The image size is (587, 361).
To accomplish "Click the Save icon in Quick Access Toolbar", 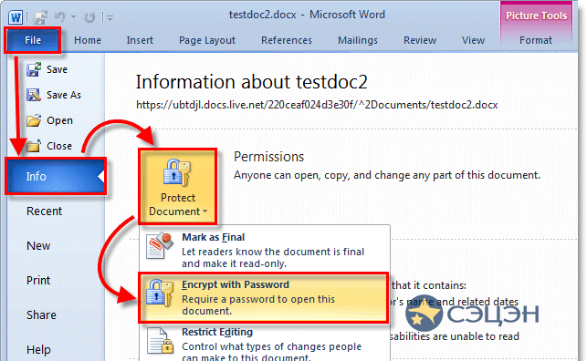I will pos(40,17).
